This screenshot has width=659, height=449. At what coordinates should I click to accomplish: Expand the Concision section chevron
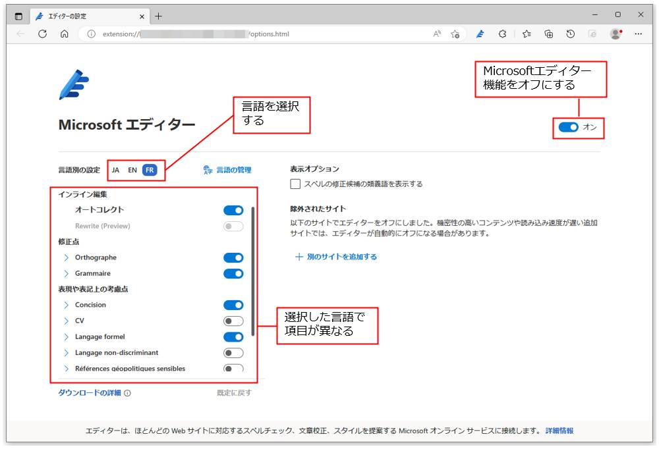coord(66,305)
